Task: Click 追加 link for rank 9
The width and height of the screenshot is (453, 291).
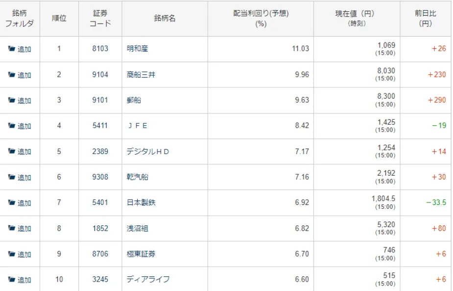Action: pyautogui.click(x=24, y=254)
